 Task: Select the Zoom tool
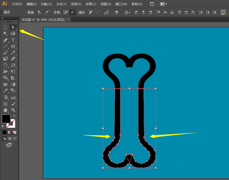click(x=13, y=110)
